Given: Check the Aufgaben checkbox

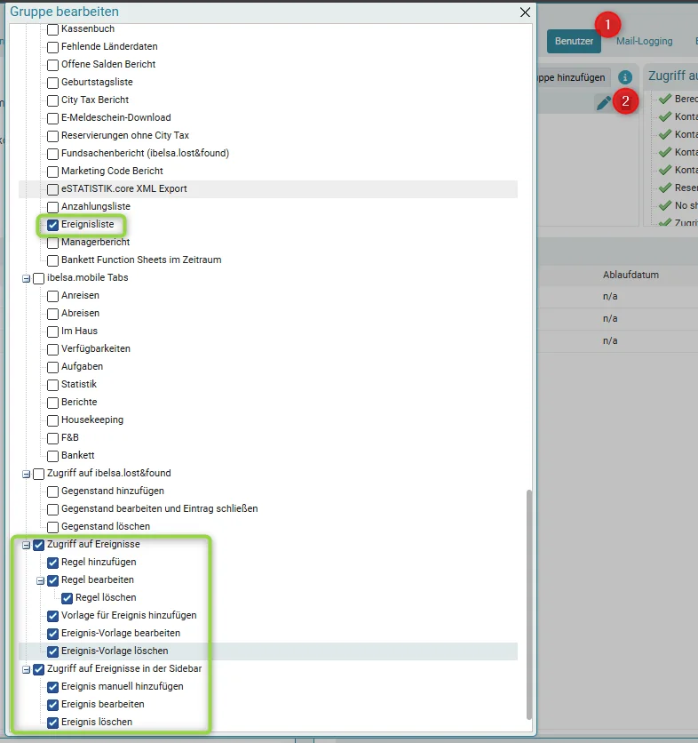Looking at the screenshot, I should click(x=53, y=367).
